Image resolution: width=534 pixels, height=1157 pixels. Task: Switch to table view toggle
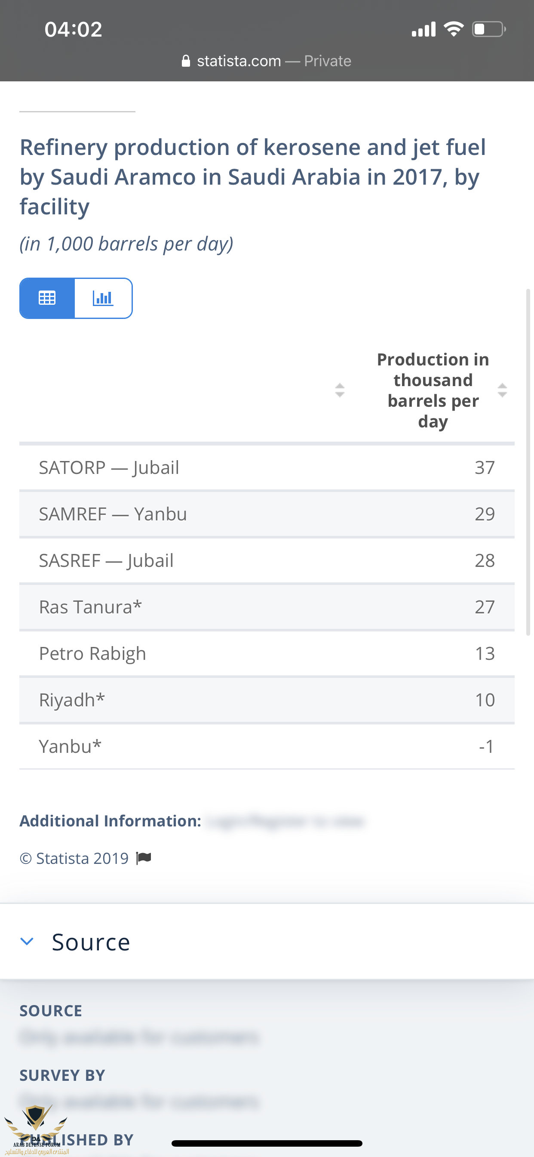click(x=47, y=298)
